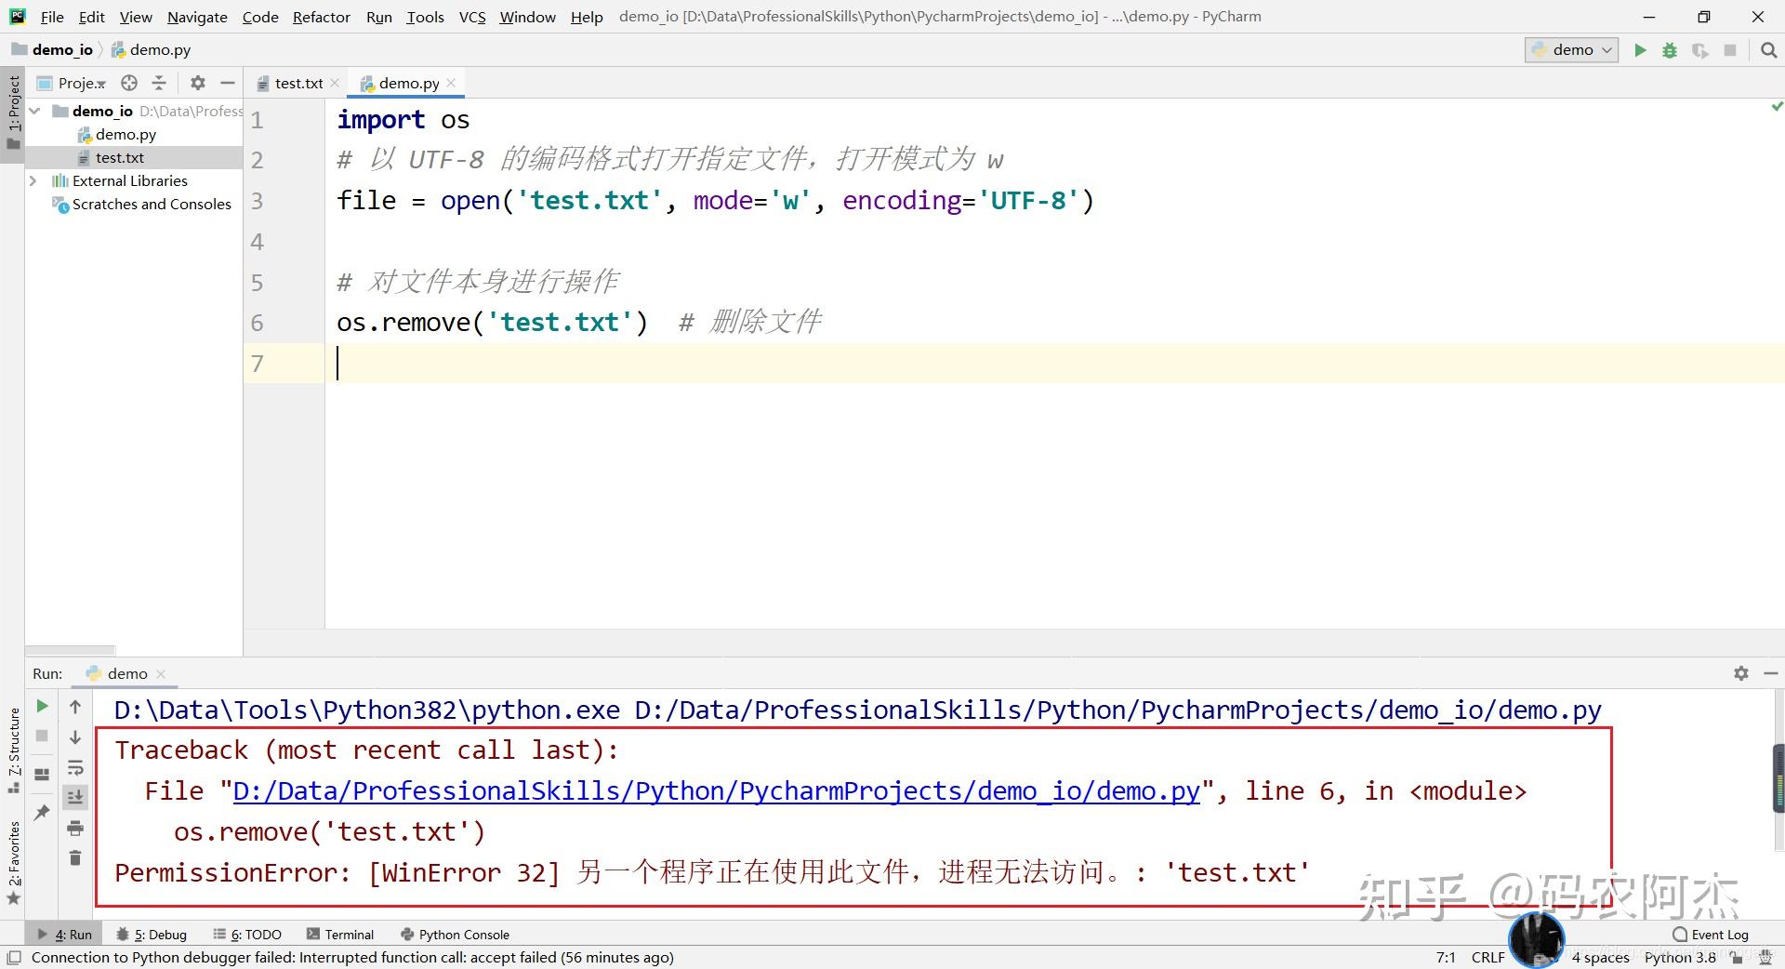Place cursor on empty editor line 7
This screenshot has height=969, width=1785.
[x=1054, y=363]
